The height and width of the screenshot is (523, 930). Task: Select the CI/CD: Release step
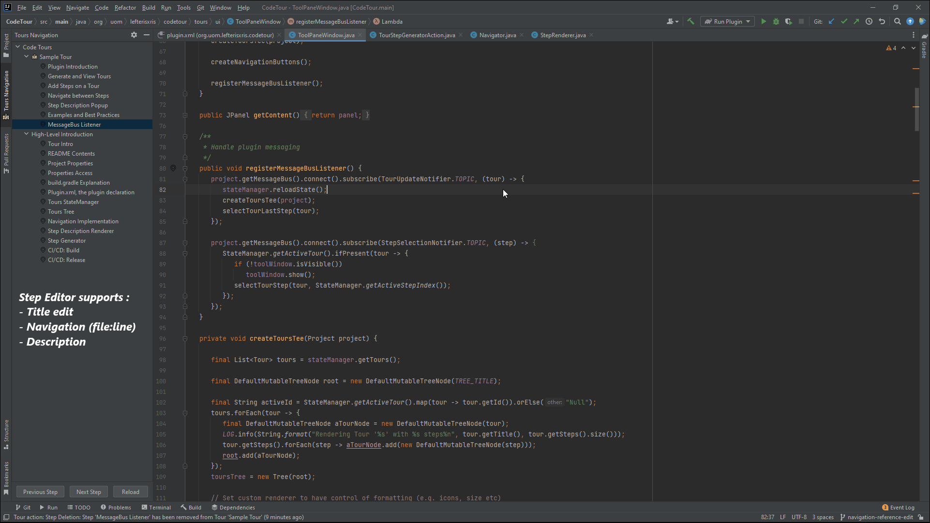pyautogui.click(x=66, y=260)
